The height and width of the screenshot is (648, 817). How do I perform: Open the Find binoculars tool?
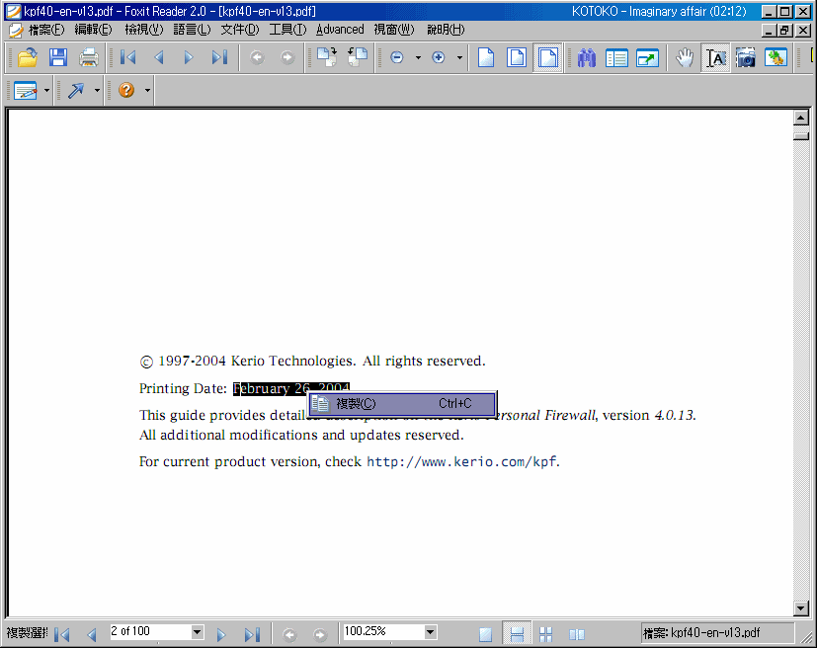(x=587, y=58)
